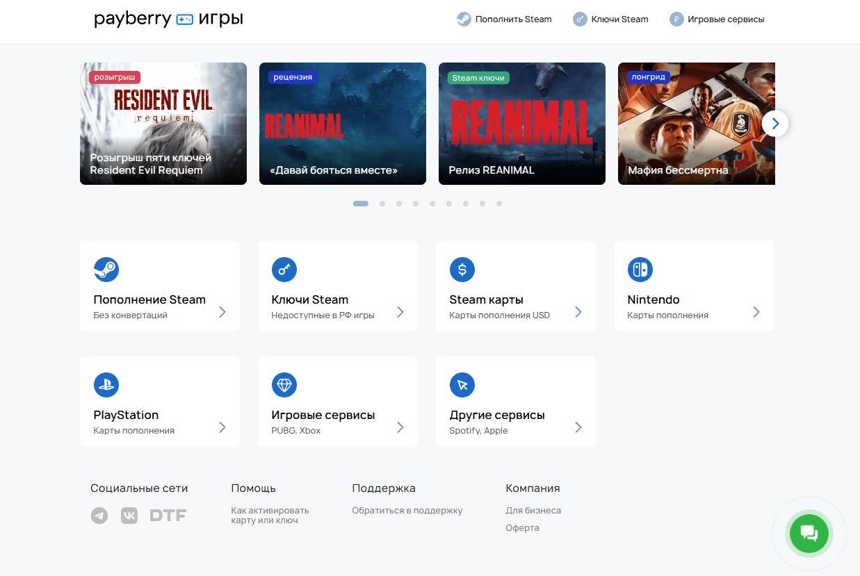Open the Resident Evil Requiem giveaway banner
This screenshot has height=576, width=860.
[x=163, y=124]
